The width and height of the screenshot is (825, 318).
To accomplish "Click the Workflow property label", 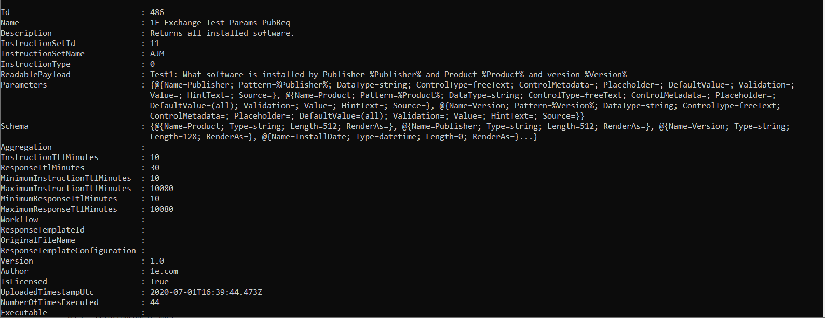I will coord(19,220).
